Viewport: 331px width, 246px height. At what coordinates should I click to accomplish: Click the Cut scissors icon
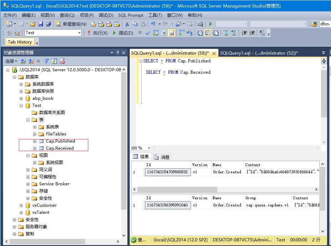coord(127,24)
